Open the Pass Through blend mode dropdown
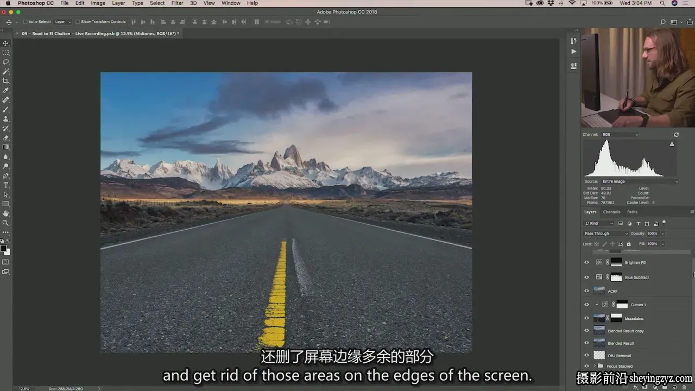 (x=605, y=234)
